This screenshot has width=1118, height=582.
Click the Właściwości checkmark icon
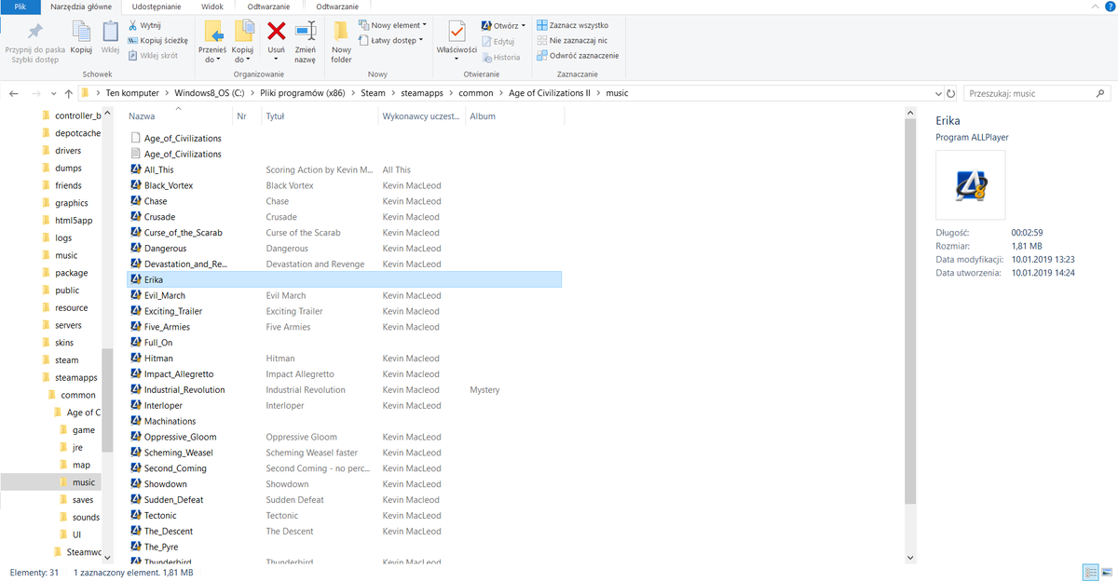tap(457, 32)
